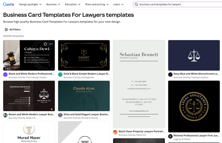Click the Canva logo
Screen dimensions: 222x143
pyautogui.click(x=9, y=4)
